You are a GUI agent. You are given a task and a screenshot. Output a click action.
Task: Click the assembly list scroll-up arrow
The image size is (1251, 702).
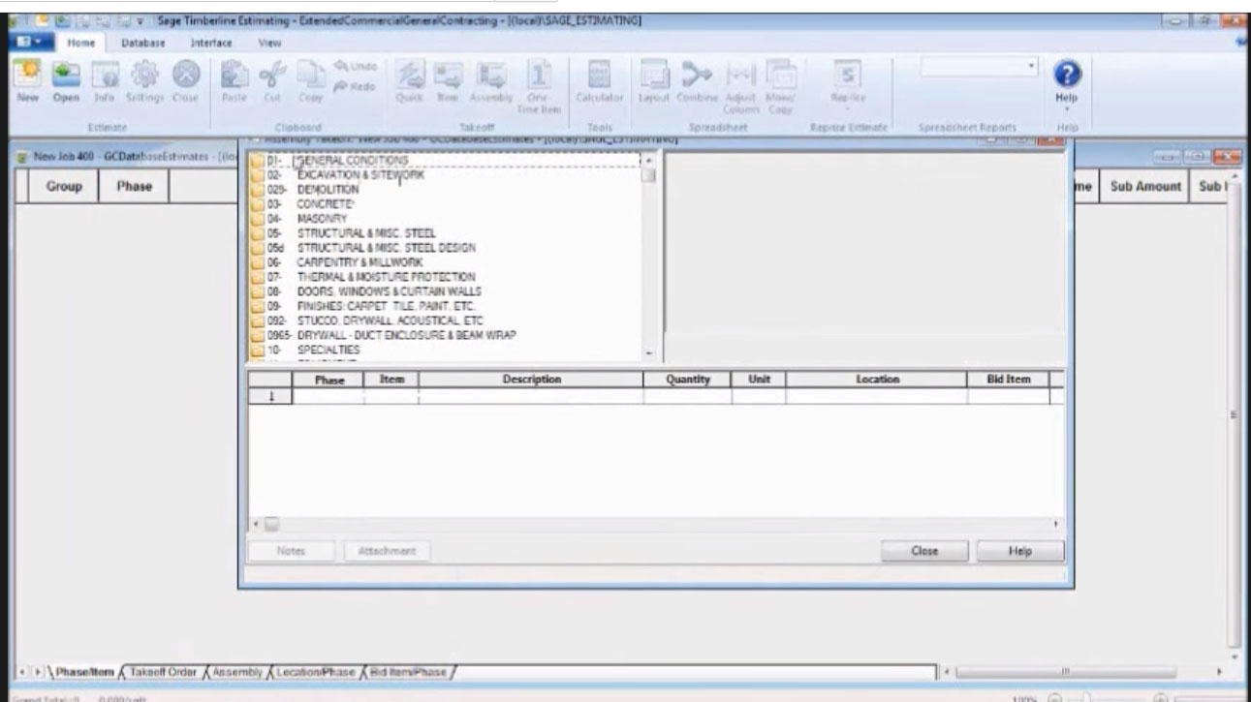648,160
